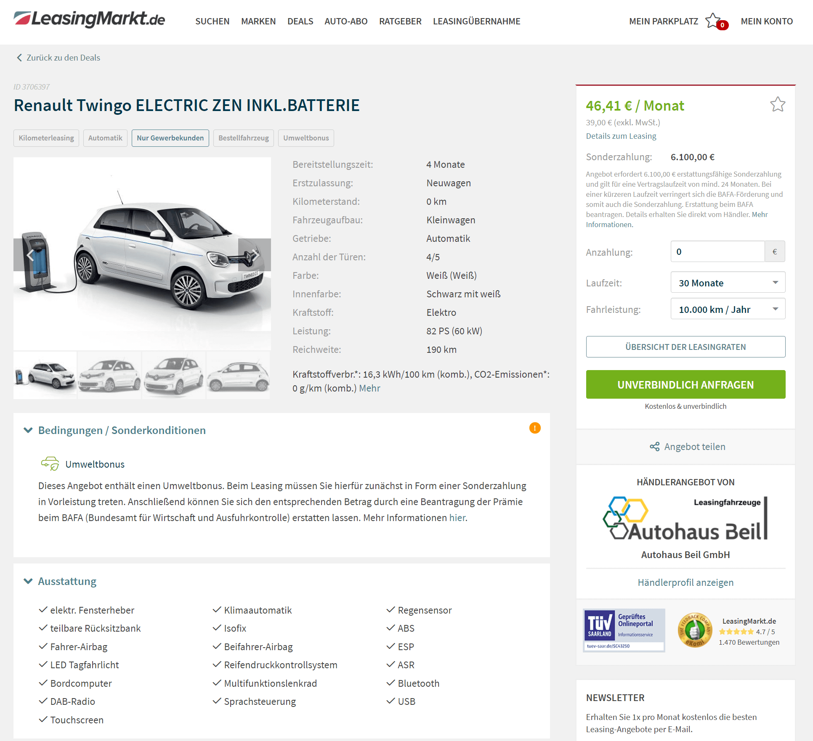
Task: Click the Autohaus Beil dealer logo
Action: pos(685,518)
